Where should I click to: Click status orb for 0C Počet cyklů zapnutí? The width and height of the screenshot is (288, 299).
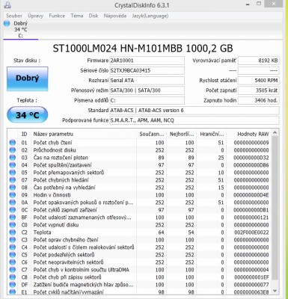coord(13,210)
